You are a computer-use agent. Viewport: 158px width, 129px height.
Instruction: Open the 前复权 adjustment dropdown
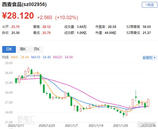(x=150, y=58)
